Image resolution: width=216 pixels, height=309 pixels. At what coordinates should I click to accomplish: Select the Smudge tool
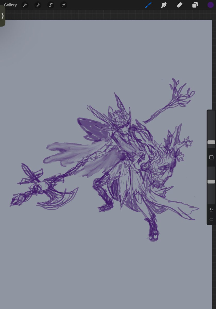164,5
